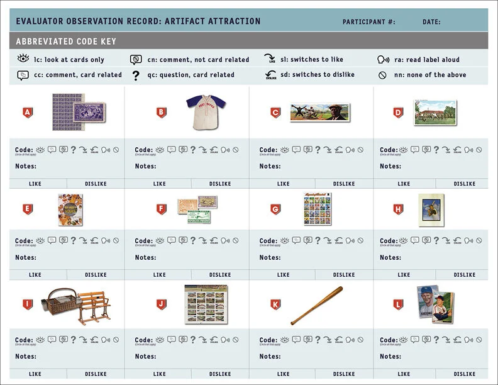Circle the 'switches to like' arrow in card F
The height and width of the screenshot is (385, 498).
(202, 240)
